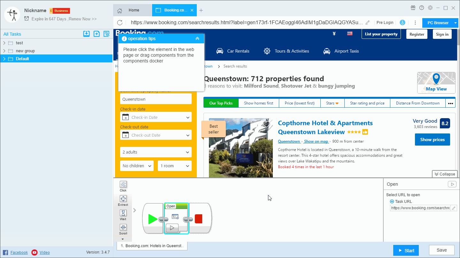This screenshot has width=460, height=258.
Task: Click the blue round icon next to Pre Login
Action: 402,23
